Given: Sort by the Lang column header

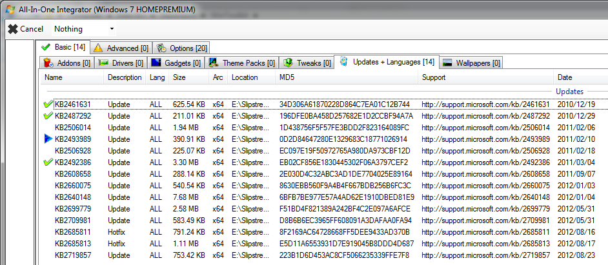Looking at the screenshot, I should pyautogui.click(x=157, y=77).
